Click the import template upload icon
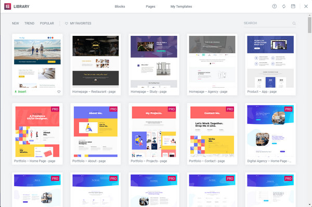The image size is (312, 207). (275, 6)
